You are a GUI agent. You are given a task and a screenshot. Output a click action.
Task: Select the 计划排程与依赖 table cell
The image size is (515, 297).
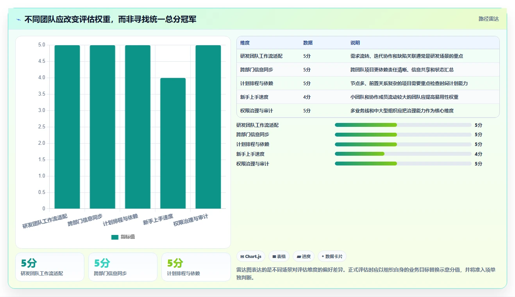pos(257,84)
